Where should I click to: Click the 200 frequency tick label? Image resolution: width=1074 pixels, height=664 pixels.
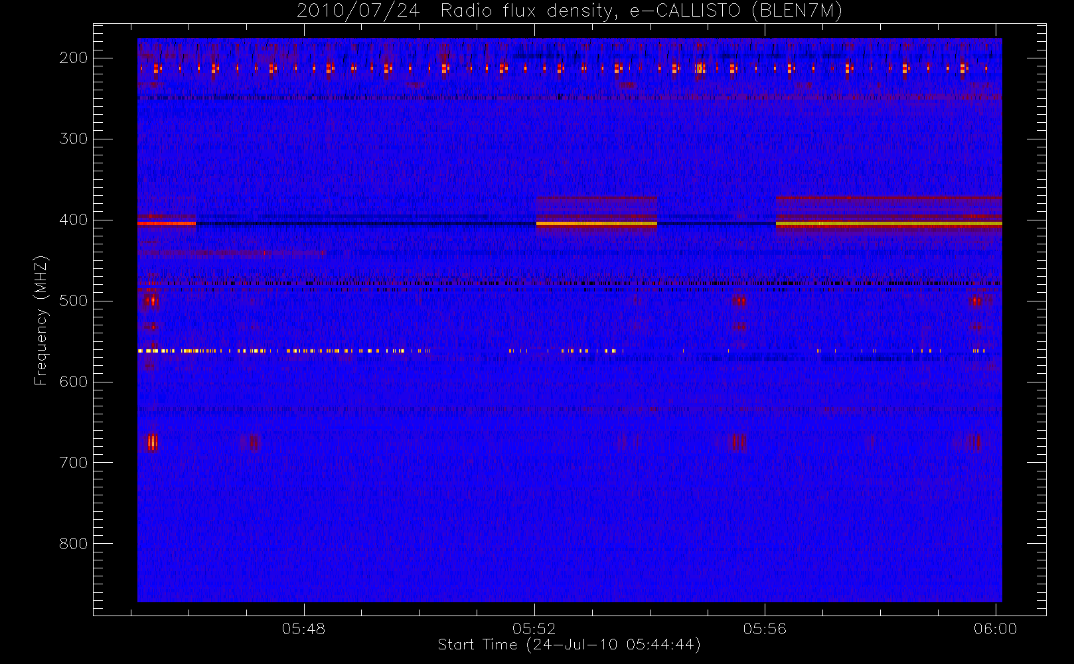click(74, 58)
